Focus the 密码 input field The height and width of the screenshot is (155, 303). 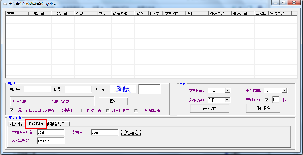78,89
